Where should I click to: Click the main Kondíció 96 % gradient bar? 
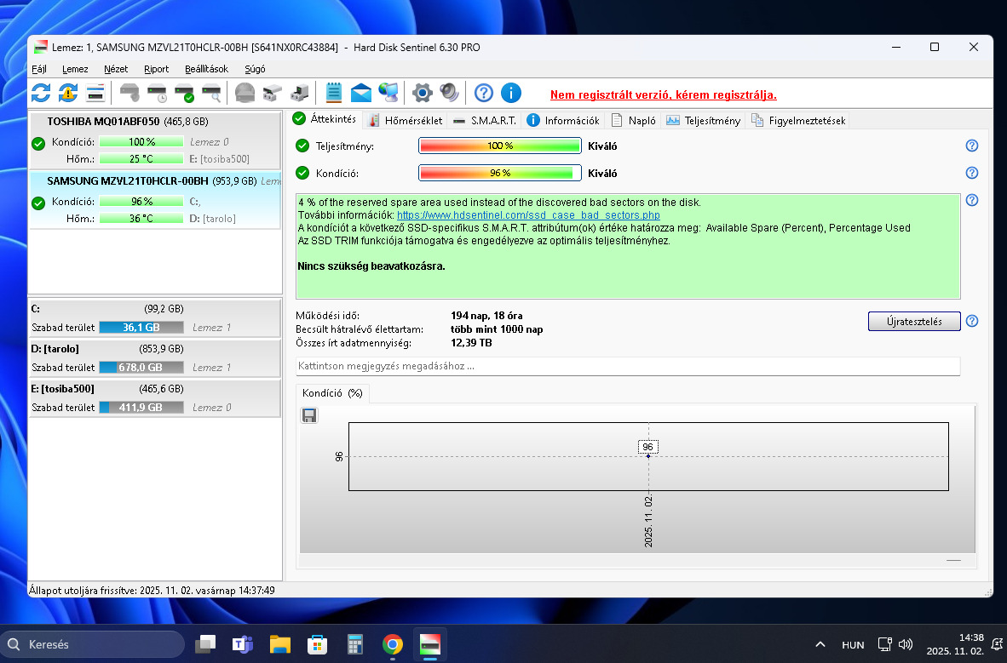pyautogui.click(x=499, y=173)
